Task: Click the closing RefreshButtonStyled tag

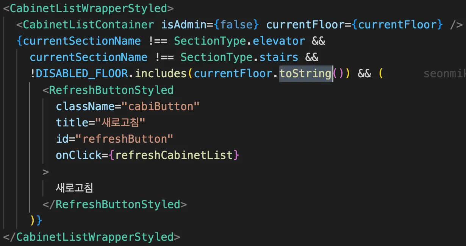Action: pos(115,204)
